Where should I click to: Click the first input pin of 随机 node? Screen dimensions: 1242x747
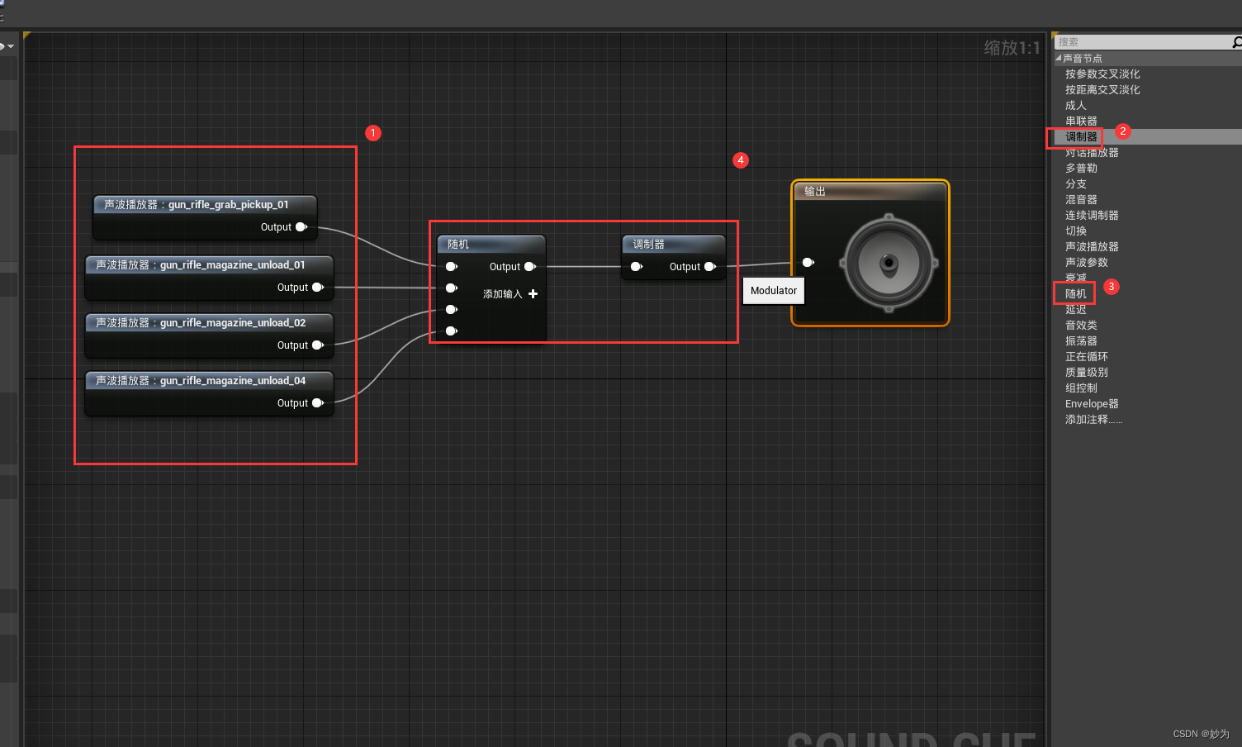pos(452,267)
